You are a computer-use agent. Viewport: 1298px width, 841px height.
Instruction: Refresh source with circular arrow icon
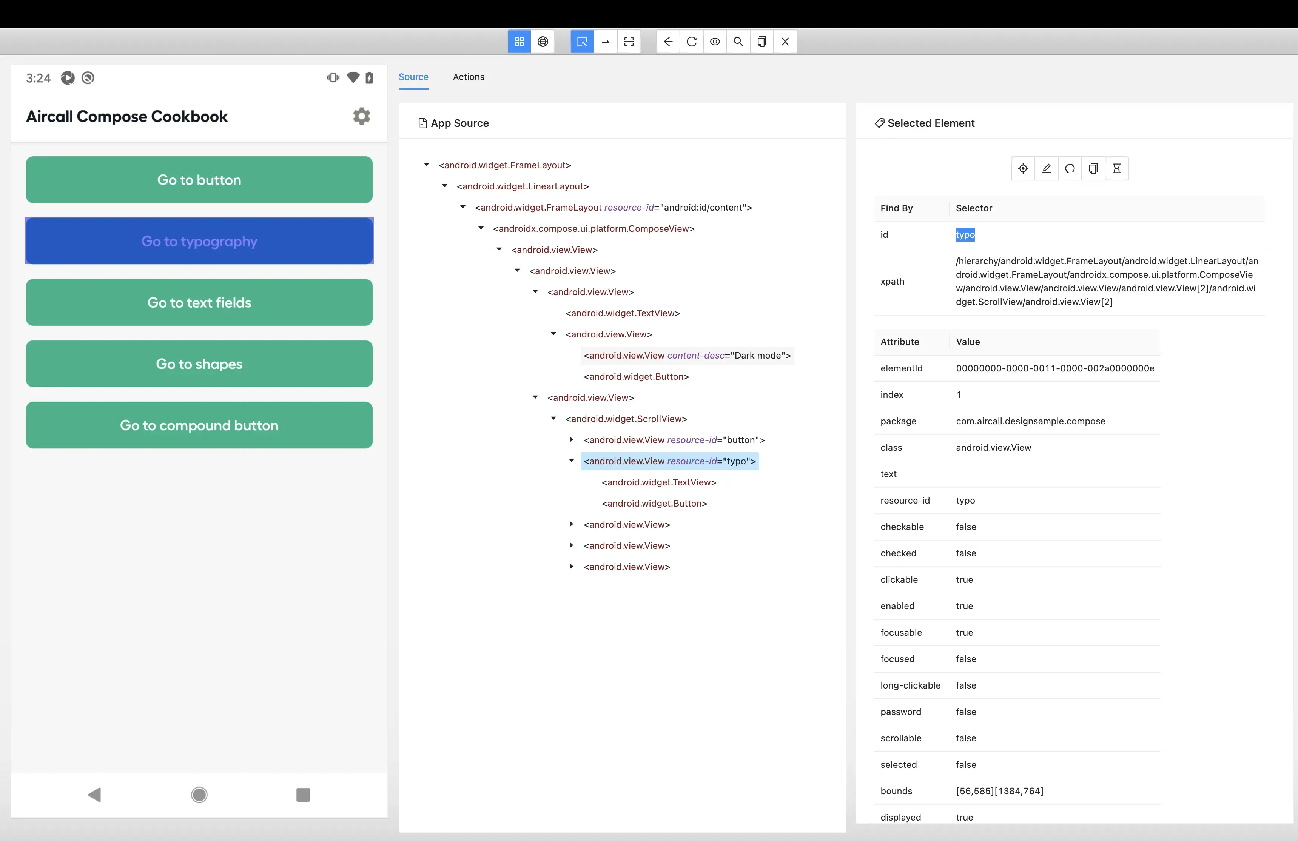point(692,42)
